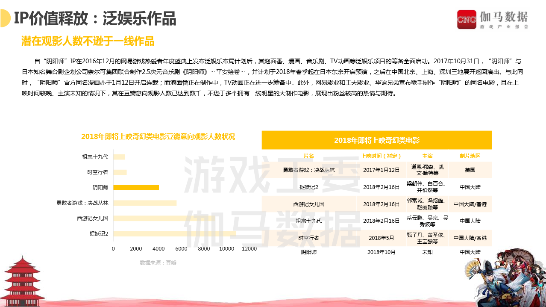The width and height of the screenshot is (546, 307).
Task: Click the region cell in the 捉妖记2 row
Action: coord(470,187)
